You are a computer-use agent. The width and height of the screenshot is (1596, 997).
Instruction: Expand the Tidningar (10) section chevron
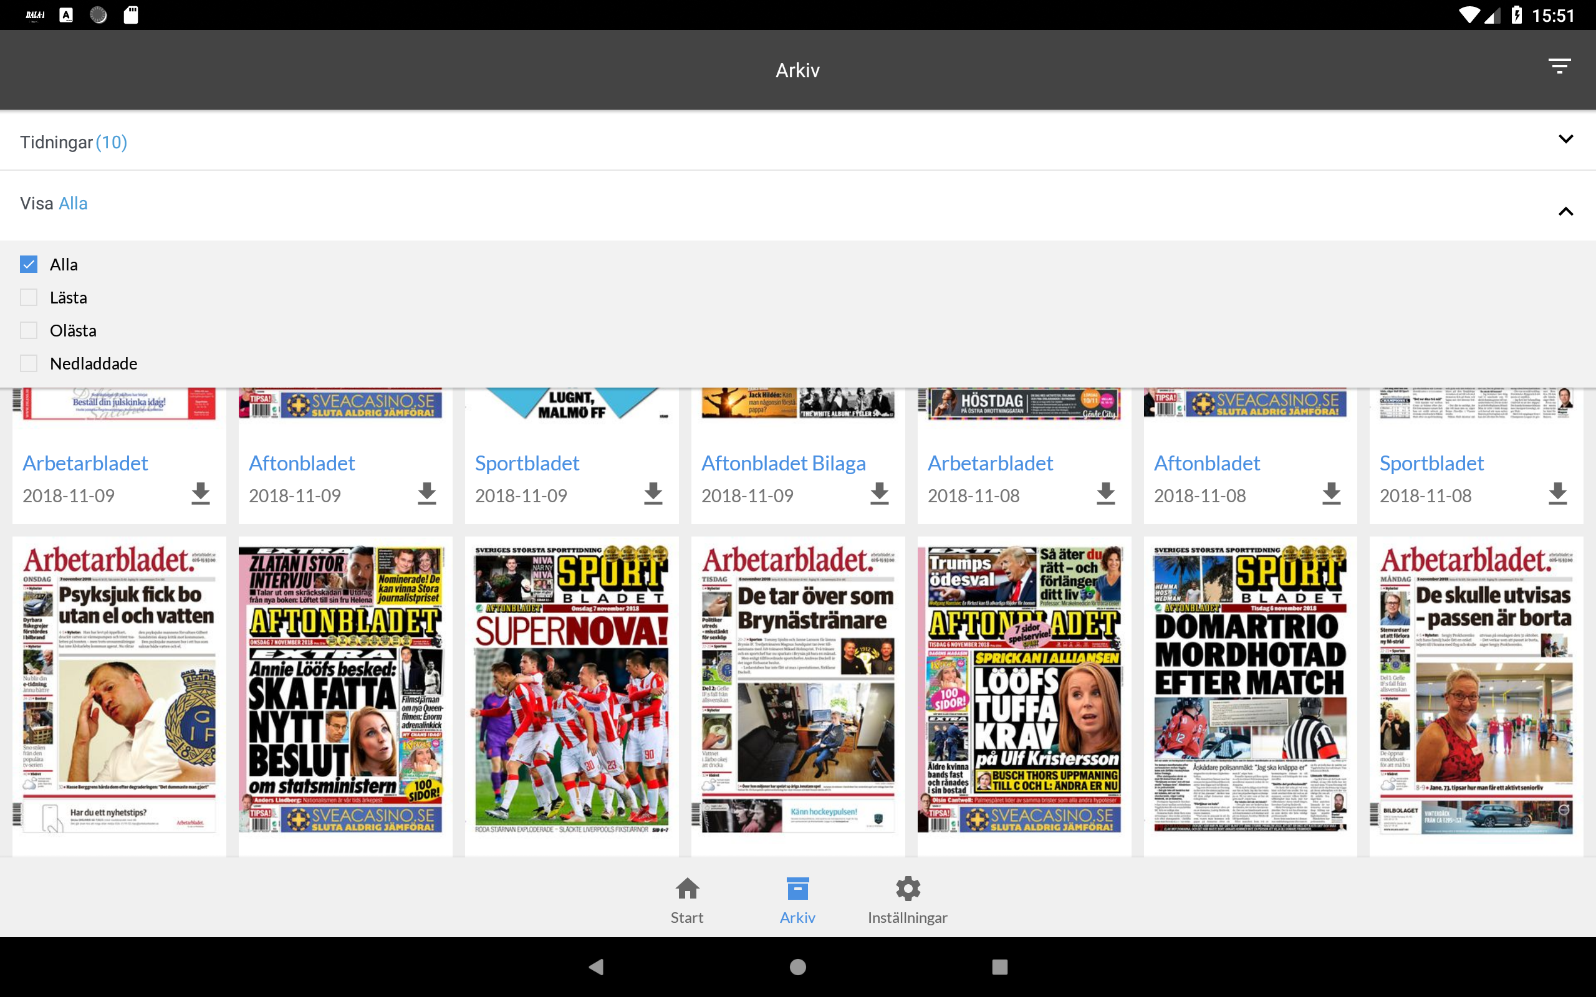click(x=1565, y=138)
